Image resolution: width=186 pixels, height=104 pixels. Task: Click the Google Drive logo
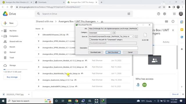click(x=5, y=14)
